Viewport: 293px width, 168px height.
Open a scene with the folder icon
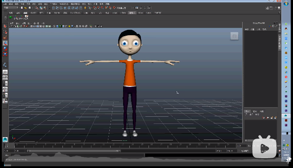pos(25,8)
